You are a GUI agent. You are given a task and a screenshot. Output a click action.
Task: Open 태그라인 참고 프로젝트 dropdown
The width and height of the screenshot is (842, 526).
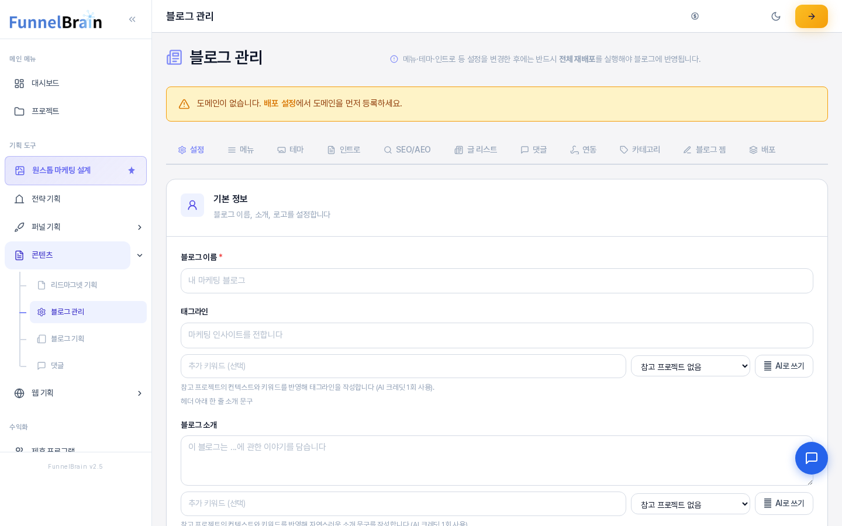coord(691,366)
